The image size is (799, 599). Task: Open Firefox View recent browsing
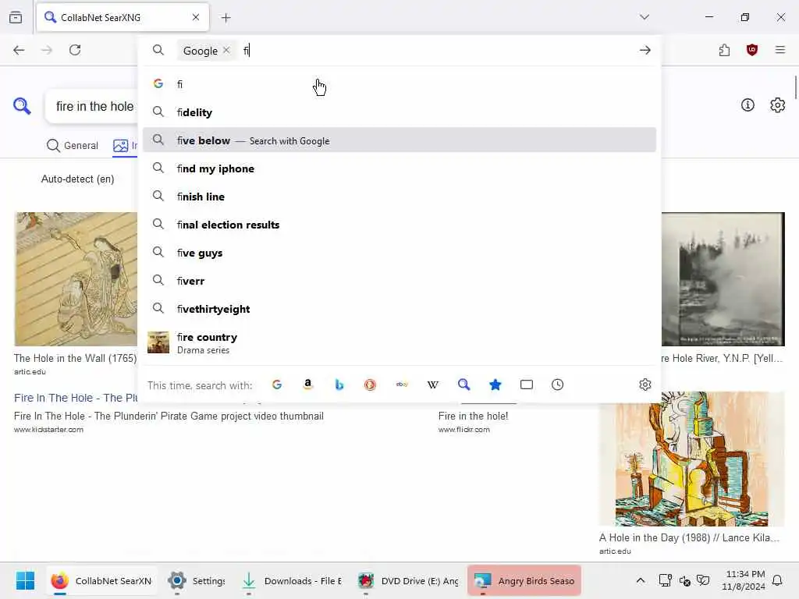pos(16,17)
